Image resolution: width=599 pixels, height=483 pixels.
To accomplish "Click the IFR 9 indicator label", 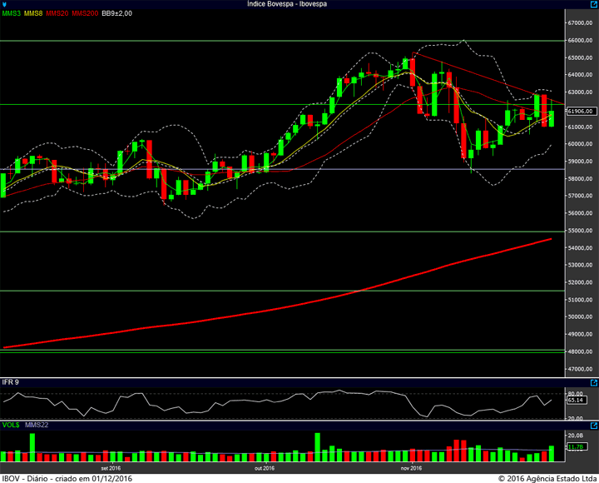I will 10,382.
